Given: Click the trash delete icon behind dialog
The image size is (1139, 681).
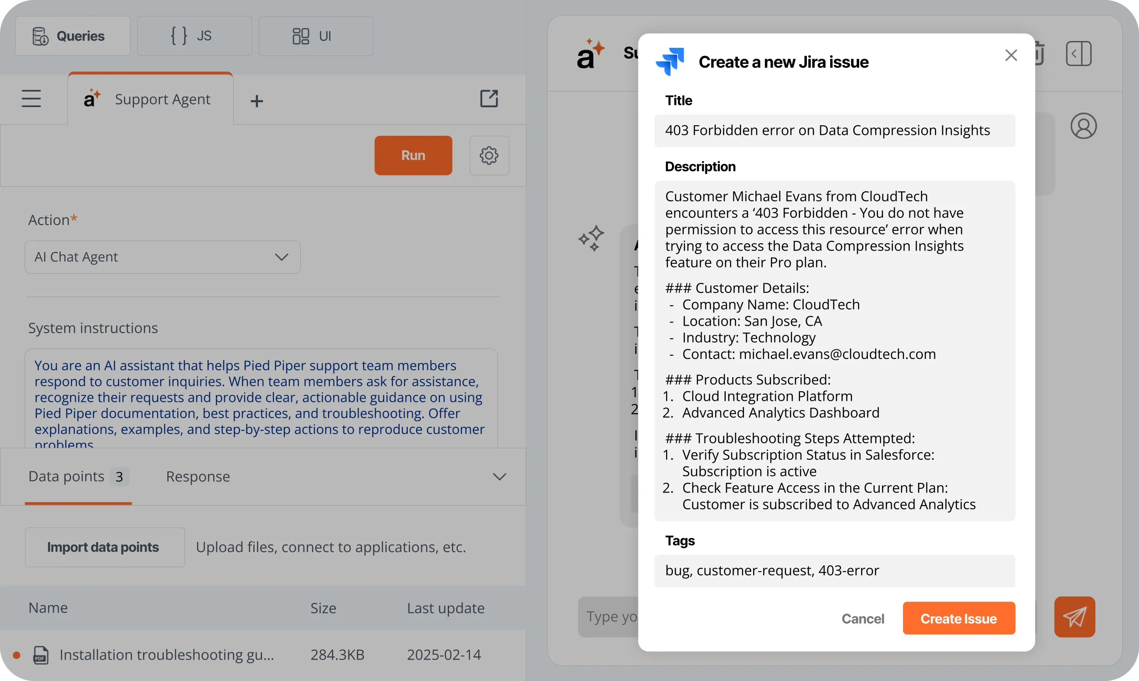Looking at the screenshot, I should pos(1040,53).
